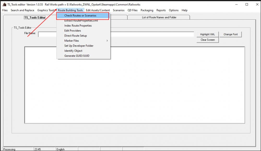Open the Edit Assets/Content menu
Image resolution: width=261 pixels, height=151 pixels.
[98, 10]
